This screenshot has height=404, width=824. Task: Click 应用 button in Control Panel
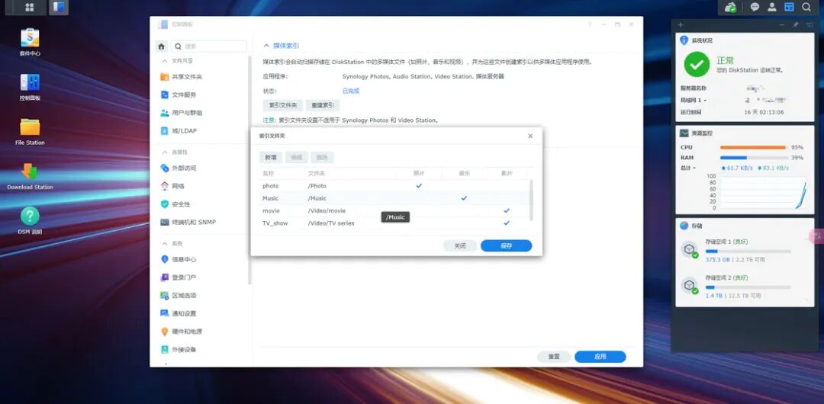point(600,357)
